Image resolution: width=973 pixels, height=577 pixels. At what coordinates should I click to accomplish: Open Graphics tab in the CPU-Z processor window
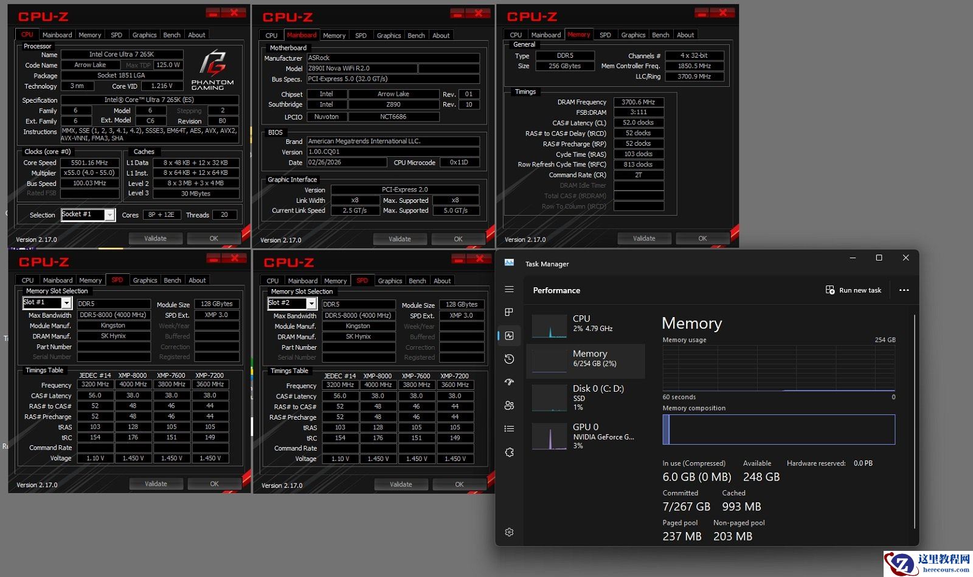(144, 35)
